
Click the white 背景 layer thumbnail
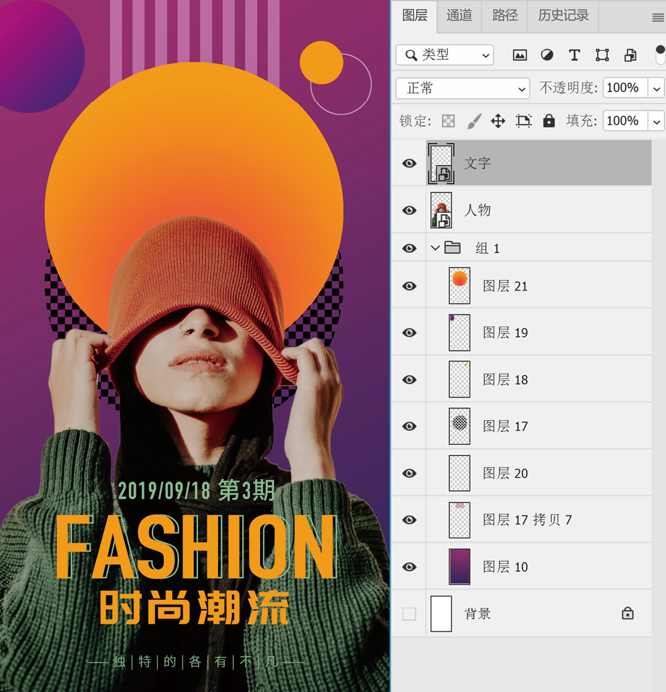point(441,613)
